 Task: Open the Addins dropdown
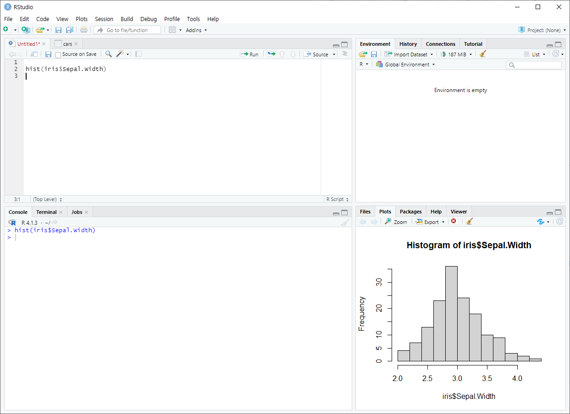coord(196,30)
